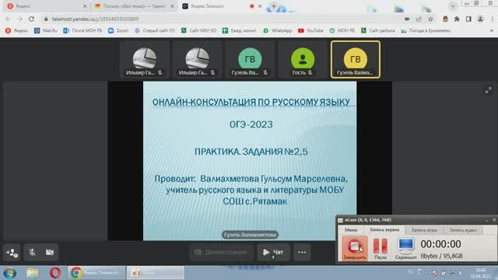Viewport: 498px width, 280px height.
Task: Open the Chrome profile avatar icon
Action: pos(480,19)
